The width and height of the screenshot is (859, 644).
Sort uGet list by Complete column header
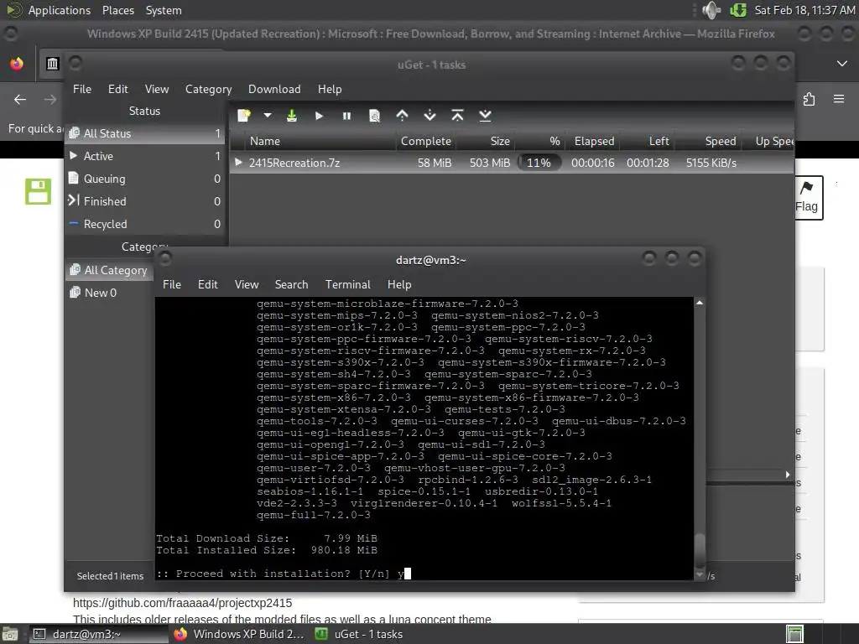(425, 141)
